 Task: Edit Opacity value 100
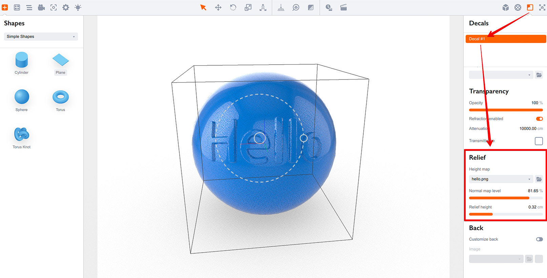[535, 103]
